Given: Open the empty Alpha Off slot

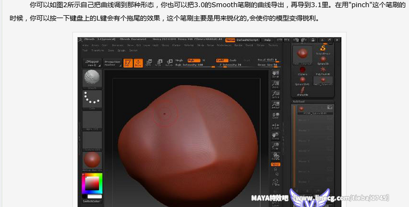Looking at the screenshot, I should pos(92,120).
